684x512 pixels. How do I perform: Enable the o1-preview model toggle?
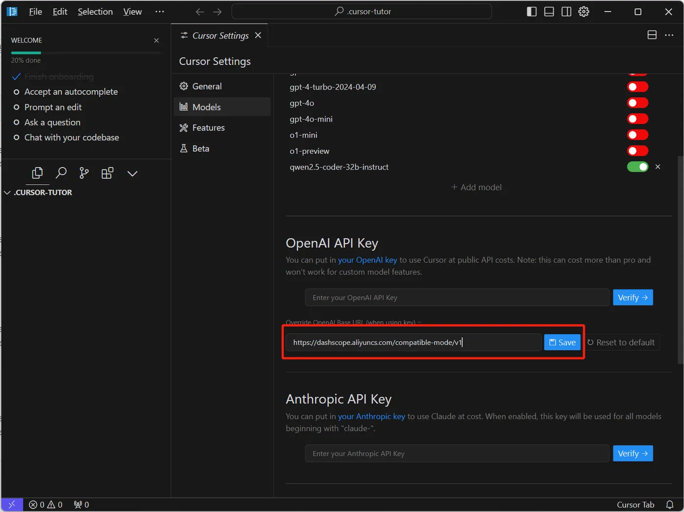coord(638,151)
